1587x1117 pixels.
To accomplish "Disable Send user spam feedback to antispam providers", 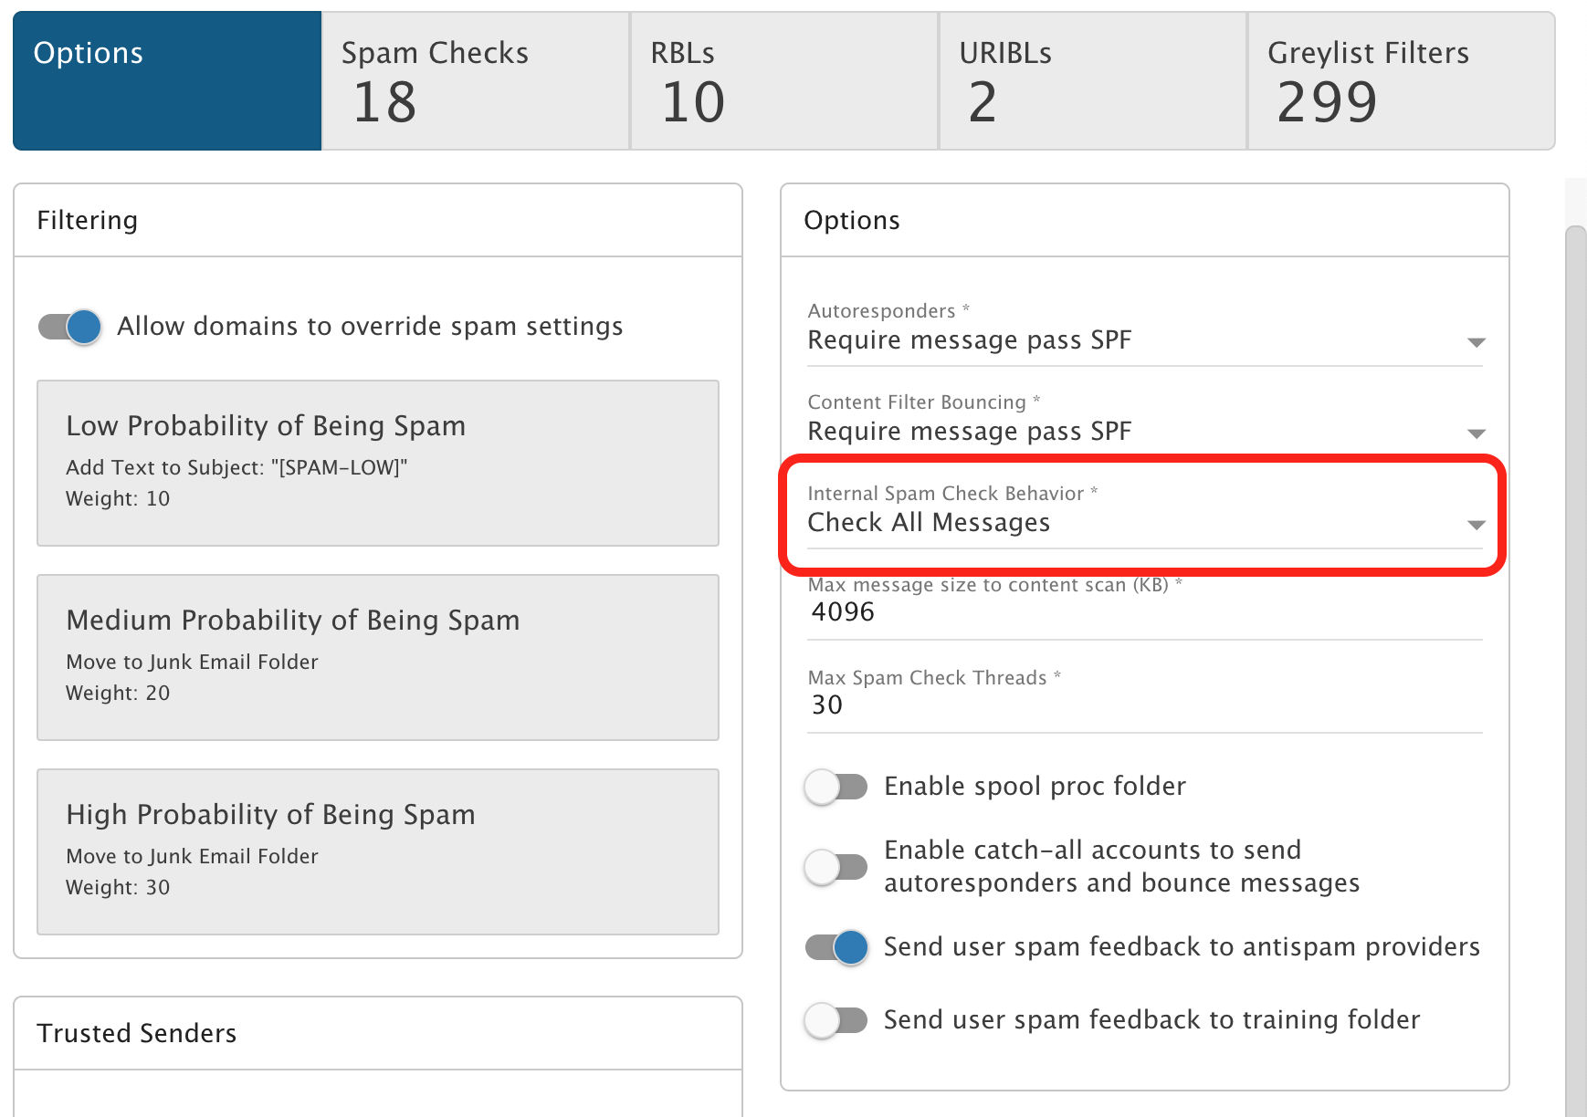I will tap(836, 947).
